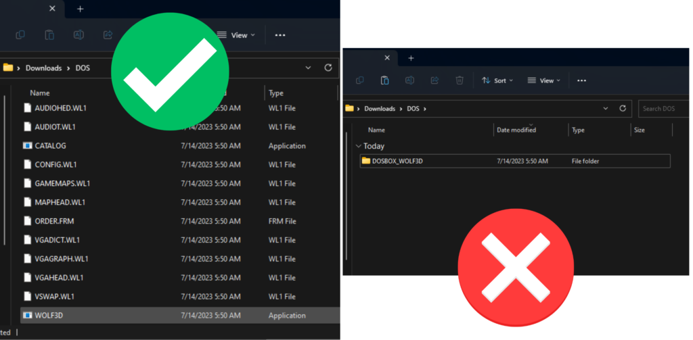Click the File folder type cell

pos(585,161)
